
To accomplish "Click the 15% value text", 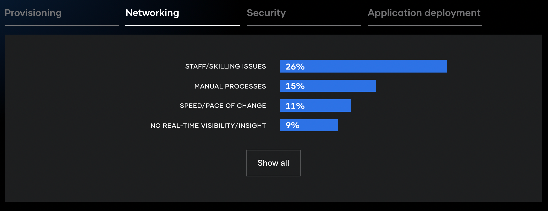I will [x=295, y=86].
